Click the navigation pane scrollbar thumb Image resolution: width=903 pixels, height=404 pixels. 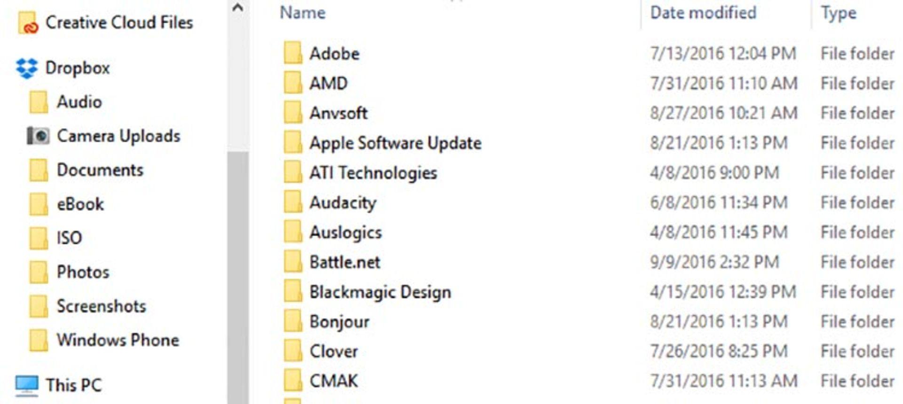(x=238, y=277)
